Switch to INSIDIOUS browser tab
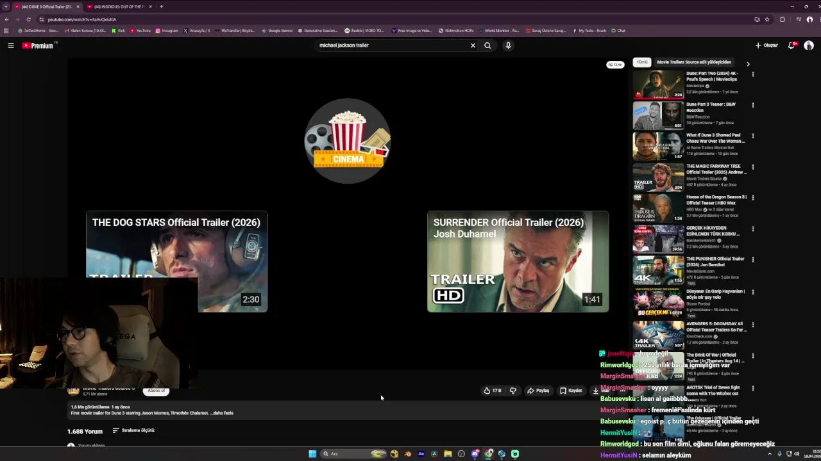Screen dimensions: 821x461 (119, 6)
